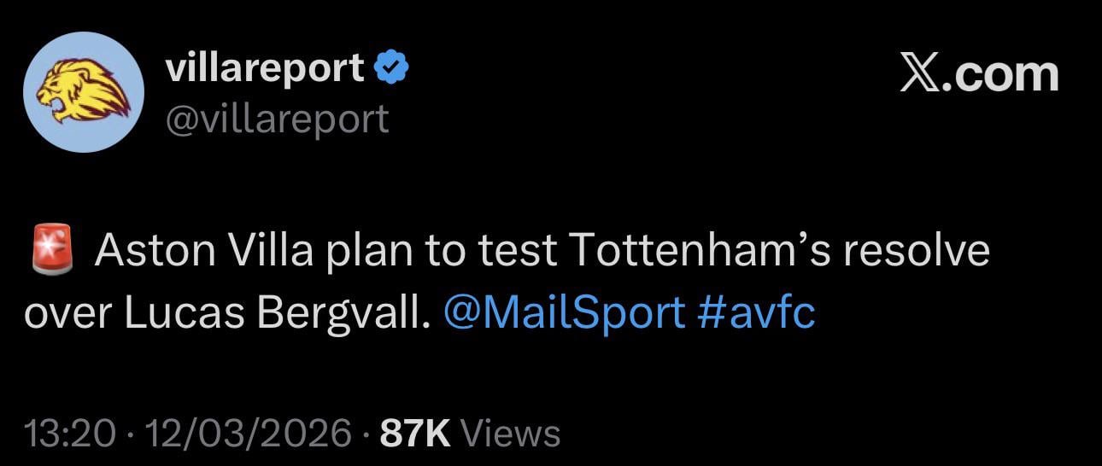Viewport: 1102px width, 466px height.
Task: Open the grey @villareport handle
Action: coord(276,119)
